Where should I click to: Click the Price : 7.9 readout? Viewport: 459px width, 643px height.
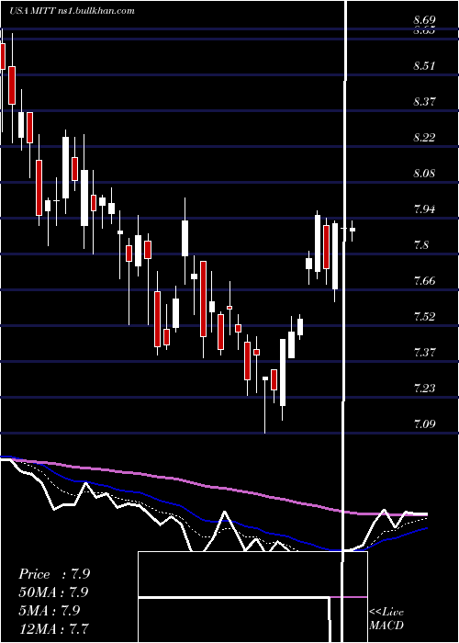click(54, 574)
